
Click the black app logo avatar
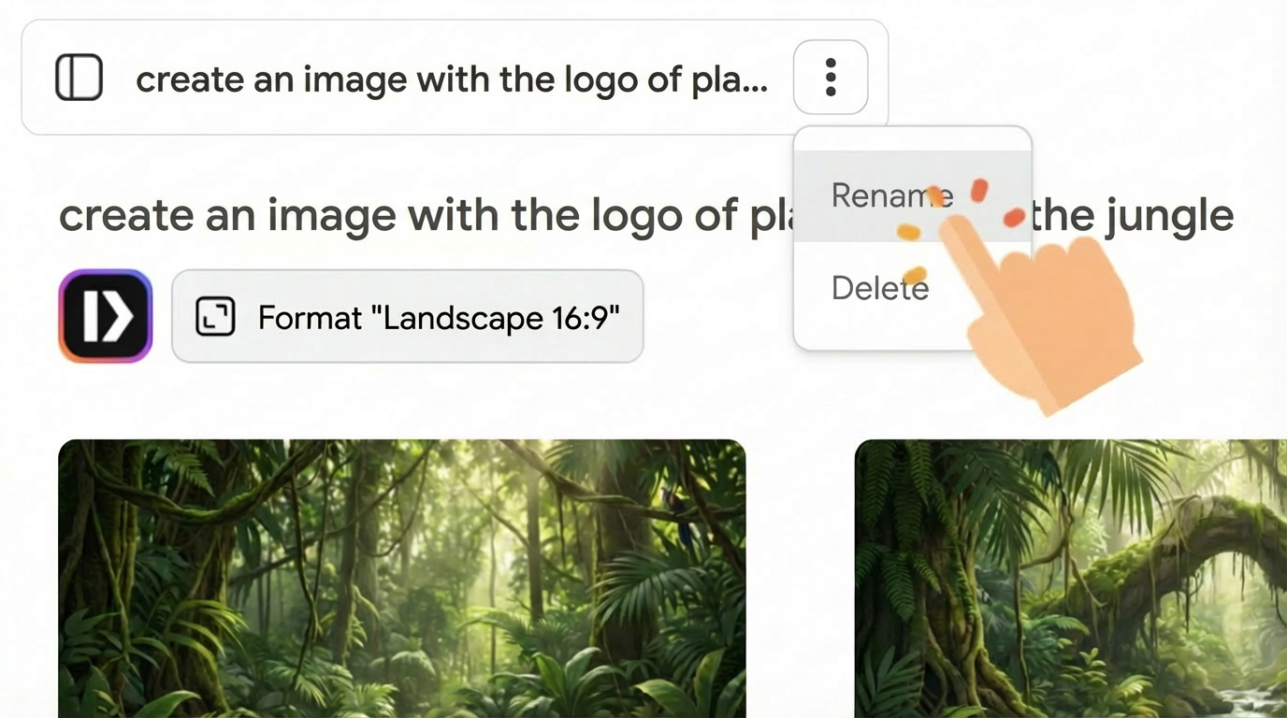pyautogui.click(x=105, y=316)
